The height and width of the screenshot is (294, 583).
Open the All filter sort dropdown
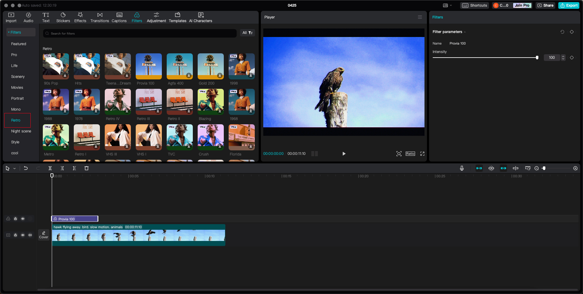pos(247,33)
